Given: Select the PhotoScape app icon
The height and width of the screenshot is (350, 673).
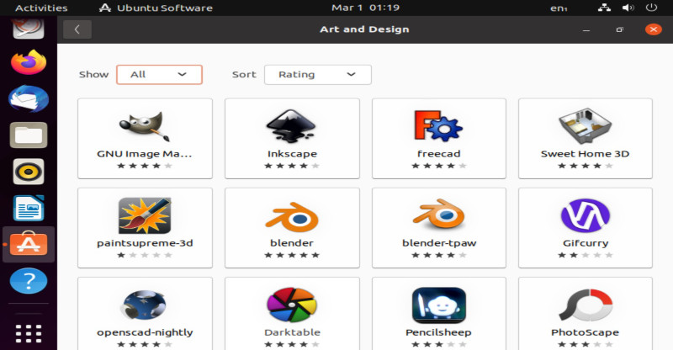Looking at the screenshot, I should point(585,305).
